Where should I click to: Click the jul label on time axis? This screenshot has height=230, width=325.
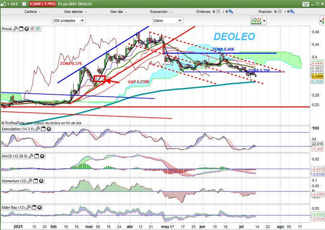(x=241, y=227)
